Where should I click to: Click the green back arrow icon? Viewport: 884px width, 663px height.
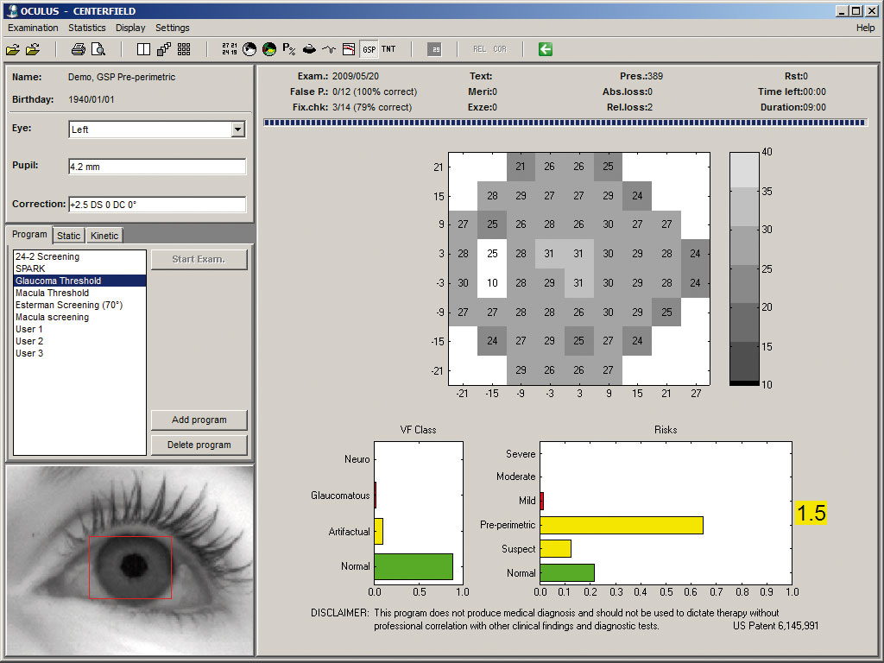point(546,49)
